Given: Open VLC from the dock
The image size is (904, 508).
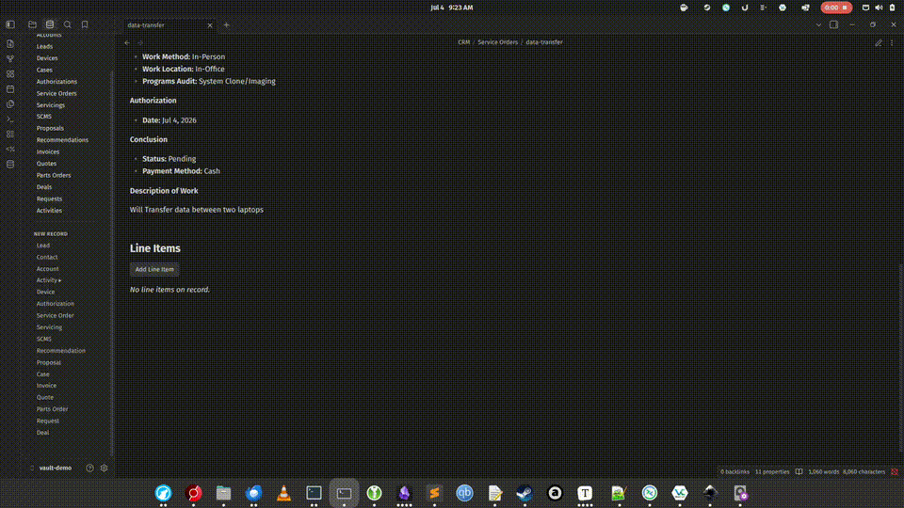Looking at the screenshot, I should click(283, 493).
